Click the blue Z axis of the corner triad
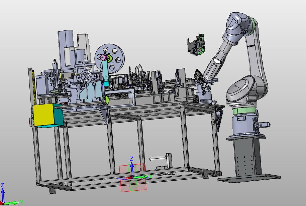The image size is (306, 206). pos(3,195)
